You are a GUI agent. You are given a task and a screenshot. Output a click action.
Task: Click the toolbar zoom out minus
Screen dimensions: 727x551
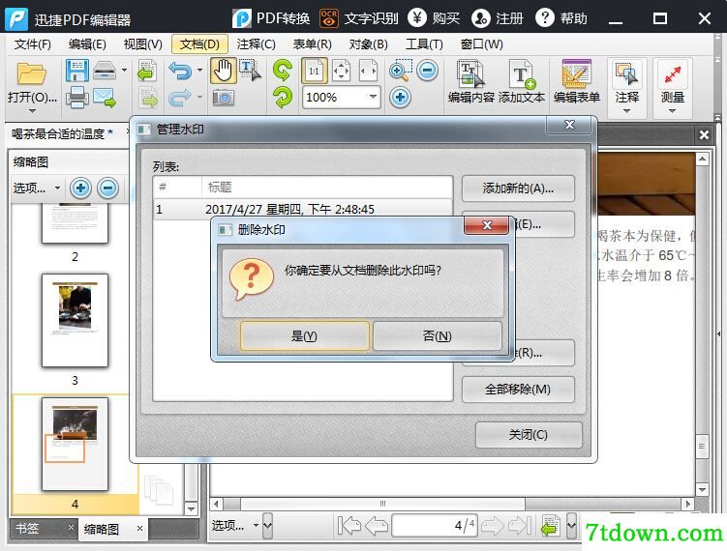[427, 71]
